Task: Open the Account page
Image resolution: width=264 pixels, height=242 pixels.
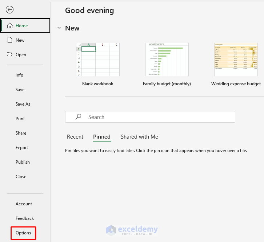Action: coord(24,204)
